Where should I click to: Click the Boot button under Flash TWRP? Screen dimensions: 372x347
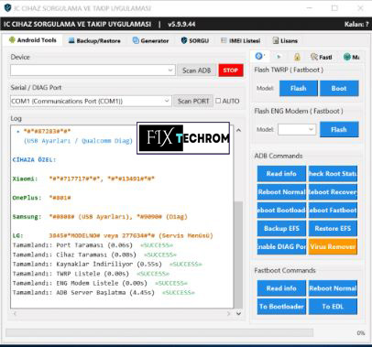pos(339,89)
